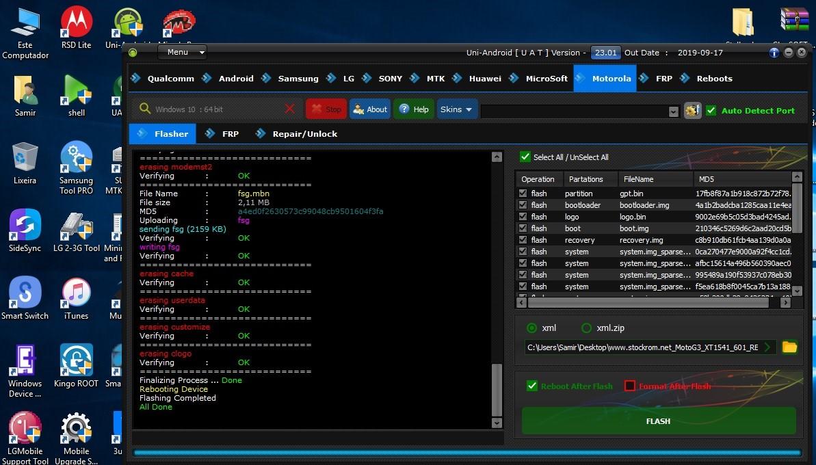Launch iTunes from desktop
This screenshot has height=465, width=816.
(77, 299)
